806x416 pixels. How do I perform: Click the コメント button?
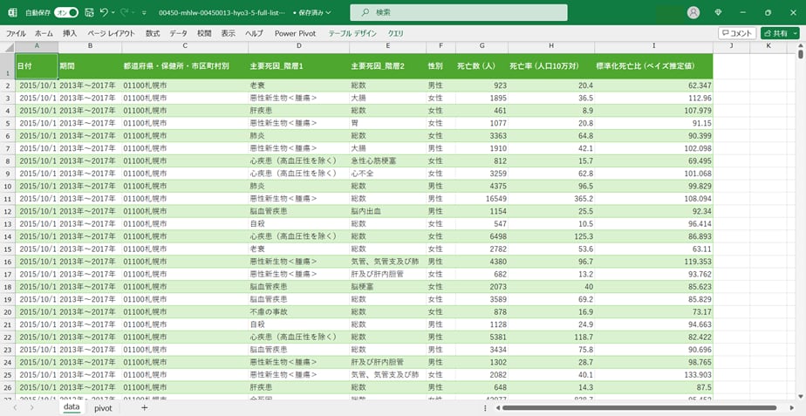pyautogui.click(x=737, y=33)
